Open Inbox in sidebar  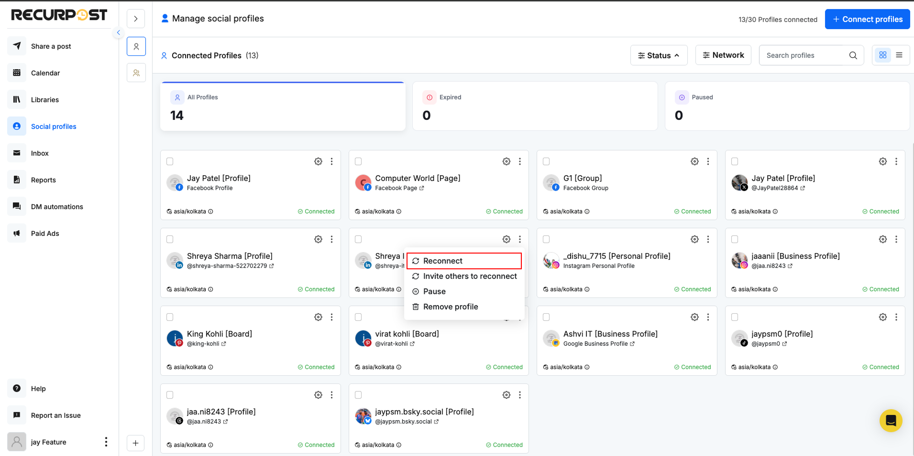tap(59, 153)
